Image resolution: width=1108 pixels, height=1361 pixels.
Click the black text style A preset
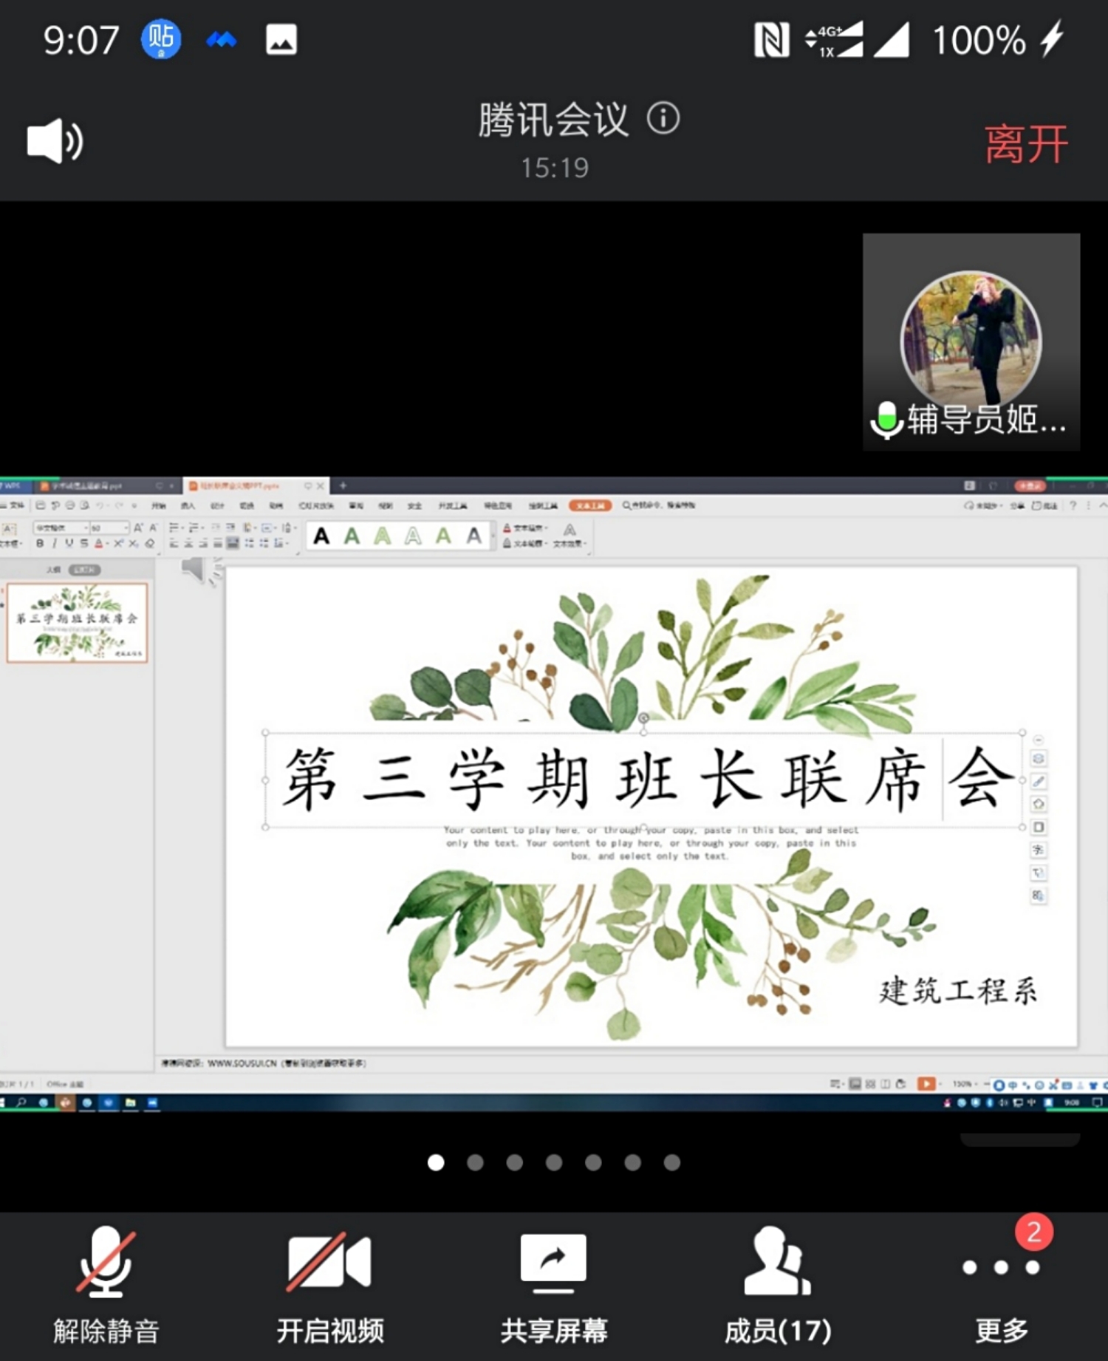click(321, 536)
